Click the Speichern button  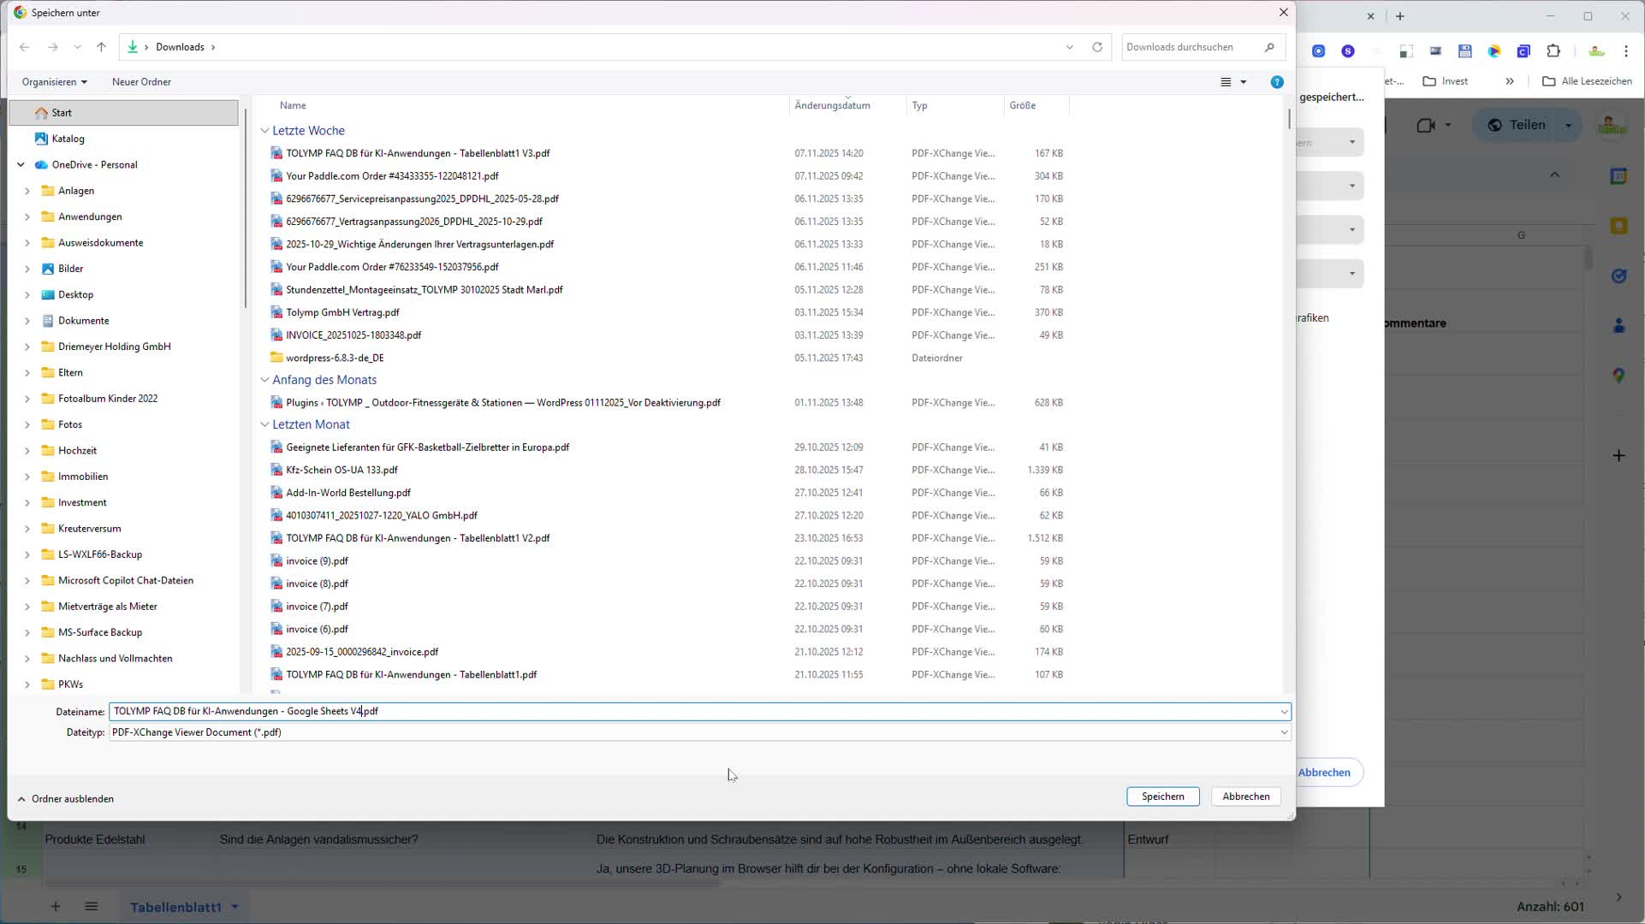coord(1162,797)
